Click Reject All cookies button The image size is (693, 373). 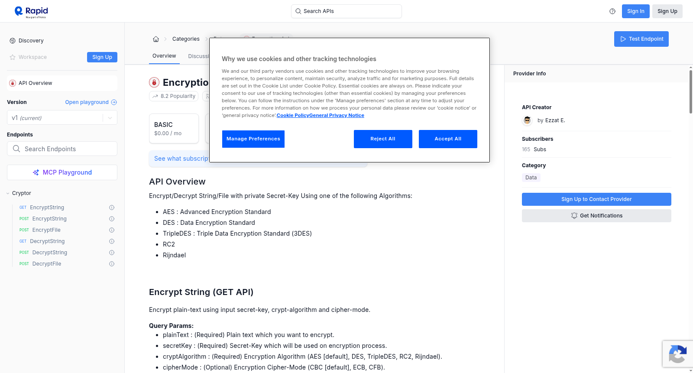tap(383, 139)
